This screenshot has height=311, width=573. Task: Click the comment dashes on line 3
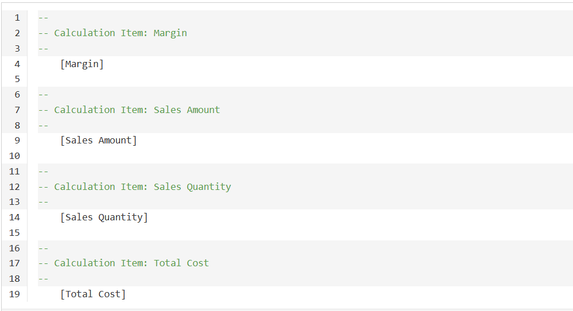pyautogui.click(x=43, y=49)
